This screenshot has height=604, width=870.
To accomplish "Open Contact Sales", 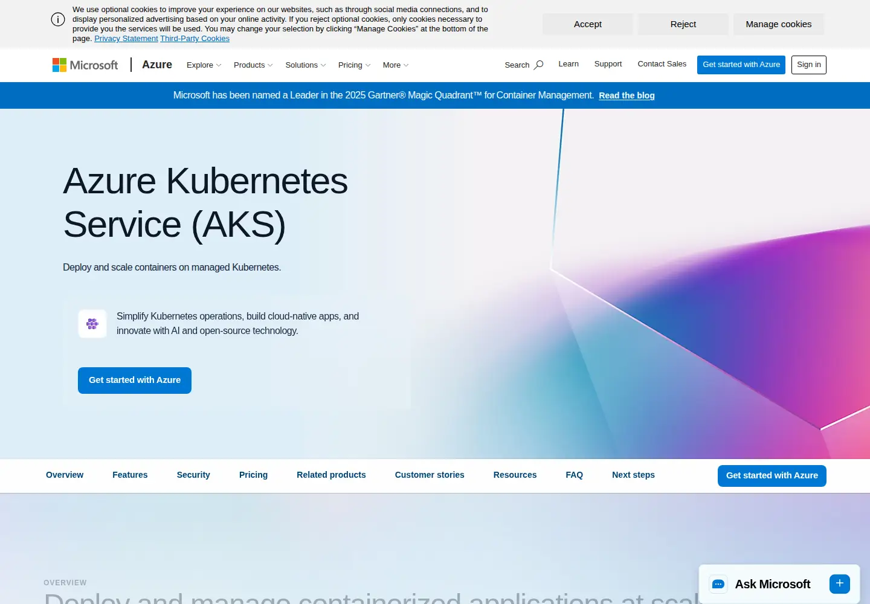I will pyautogui.click(x=662, y=64).
